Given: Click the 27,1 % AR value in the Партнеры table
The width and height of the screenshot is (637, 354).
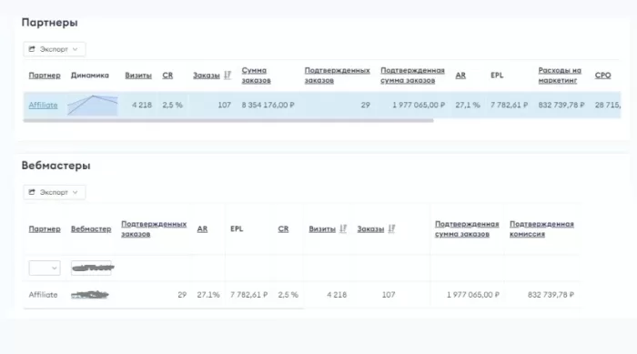Looking at the screenshot, I should (468, 105).
